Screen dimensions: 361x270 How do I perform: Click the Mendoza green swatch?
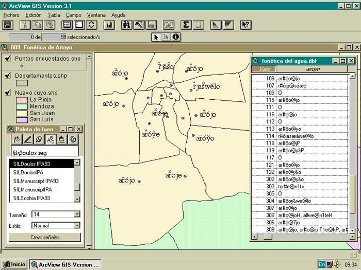22,107
